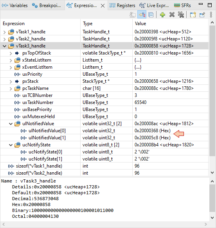Maximize the Expressions view panel
The image size is (216, 228).
pyautogui.click(x=210, y=5)
